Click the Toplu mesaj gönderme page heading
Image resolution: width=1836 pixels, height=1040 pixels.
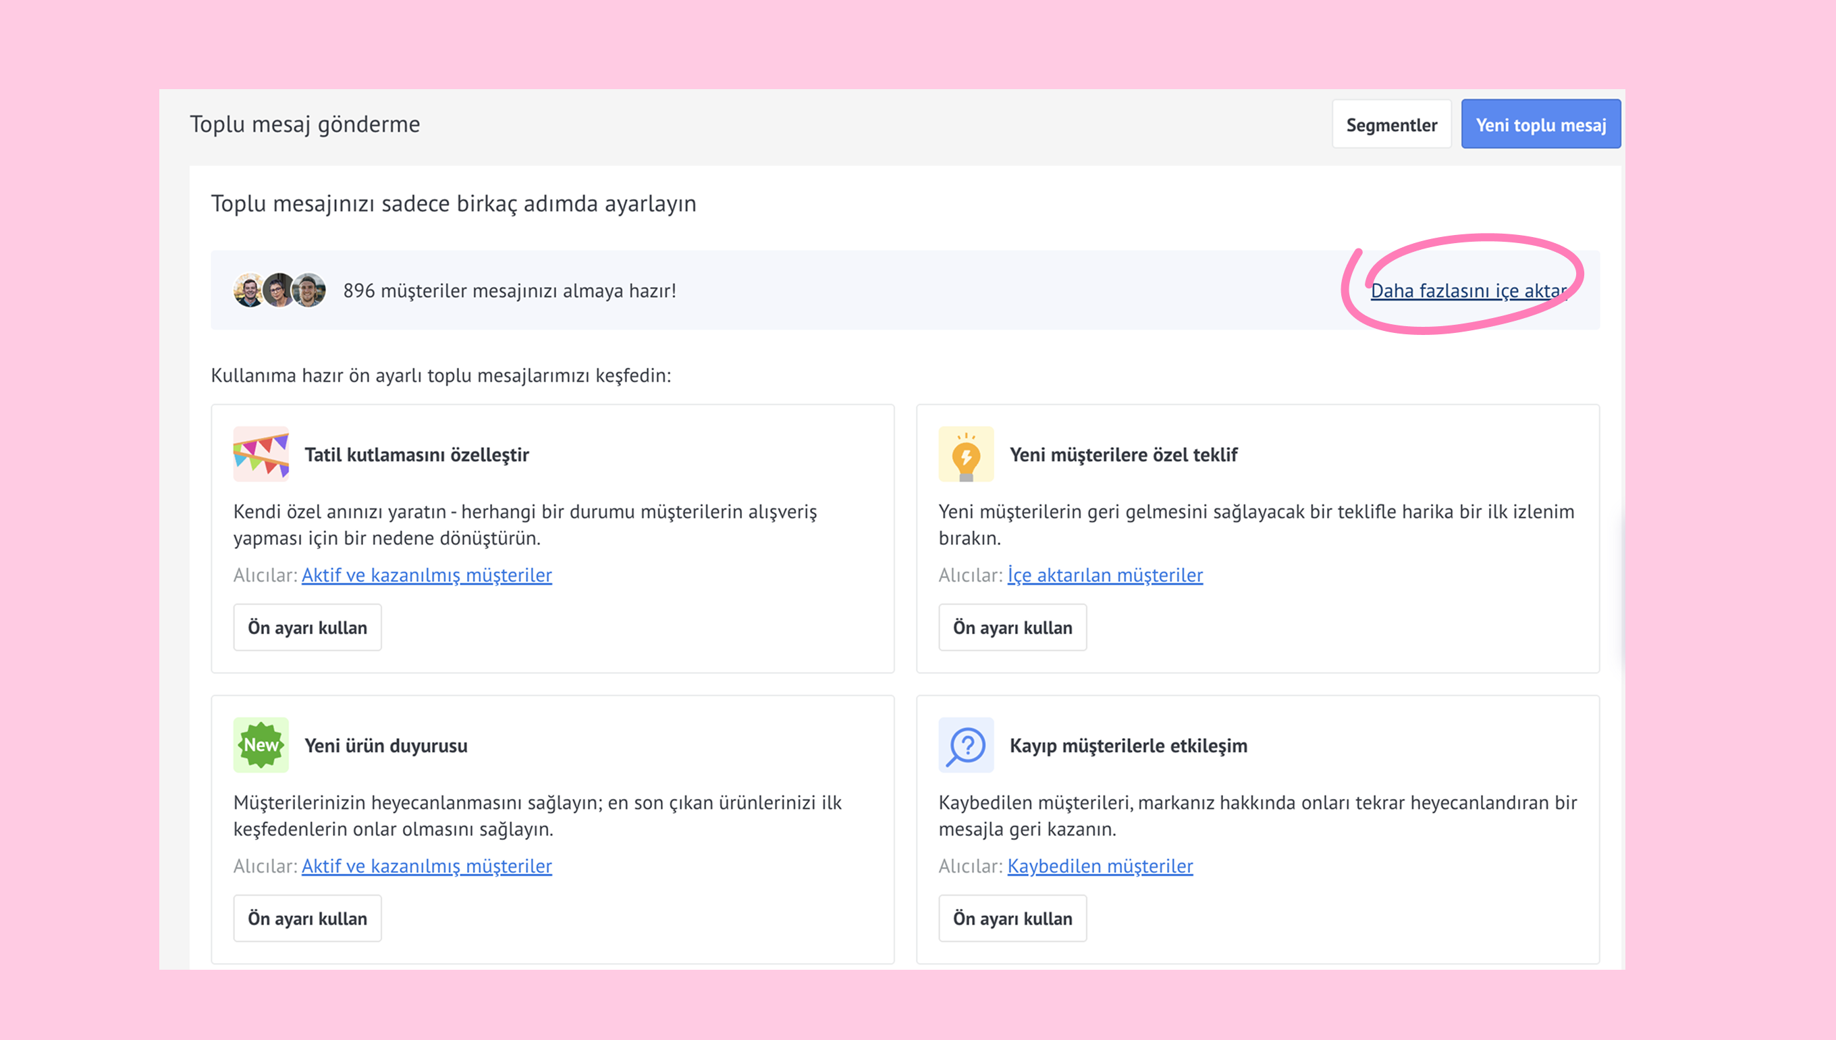point(305,124)
